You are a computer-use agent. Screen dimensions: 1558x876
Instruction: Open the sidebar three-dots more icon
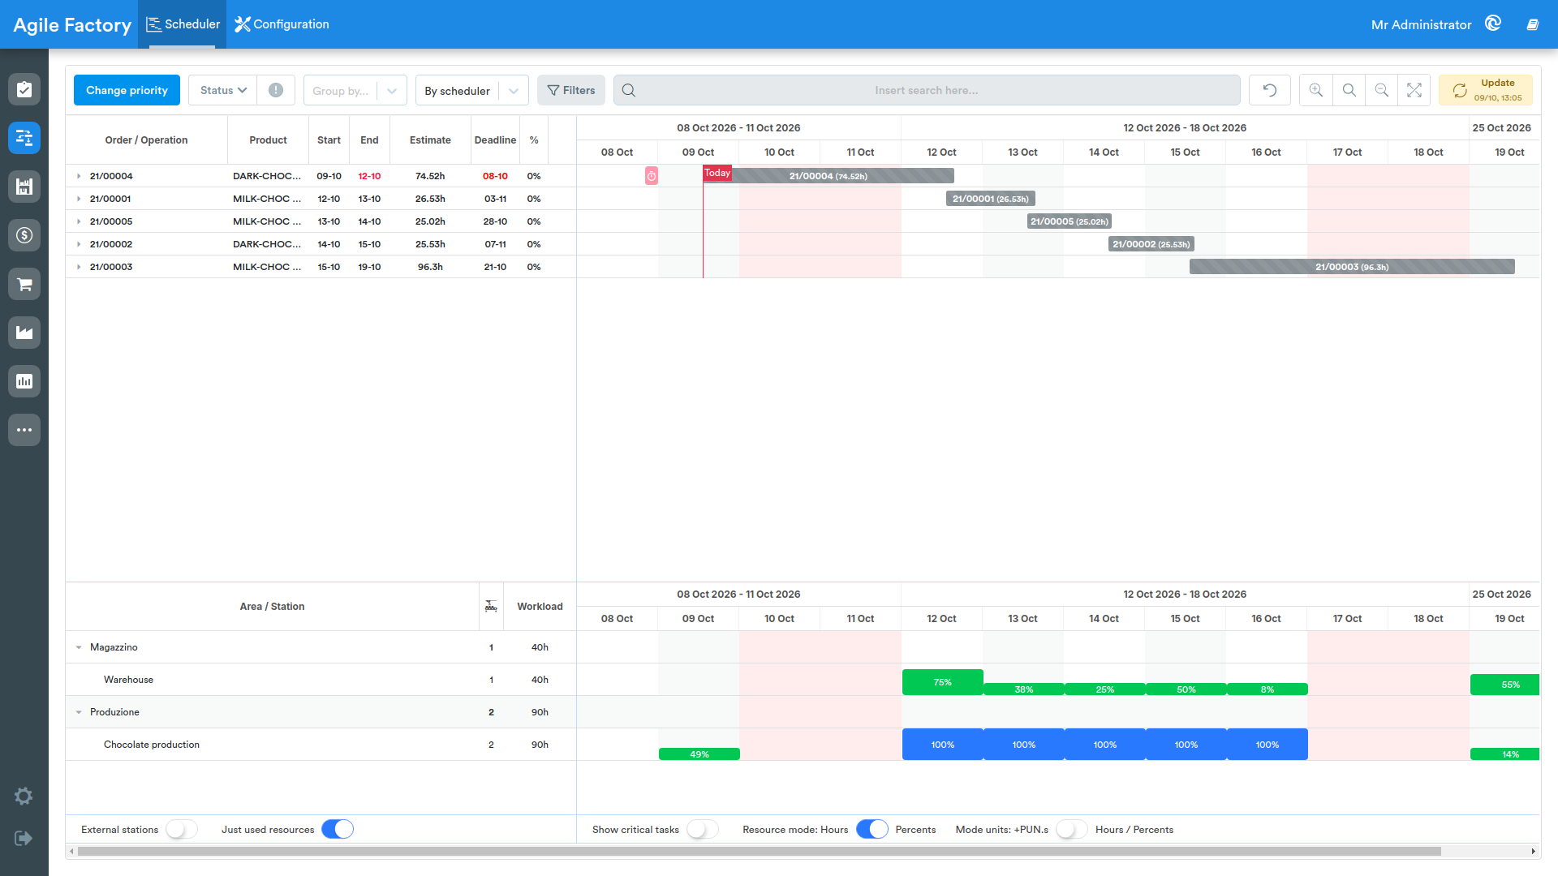pyautogui.click(x=24, y=430)
